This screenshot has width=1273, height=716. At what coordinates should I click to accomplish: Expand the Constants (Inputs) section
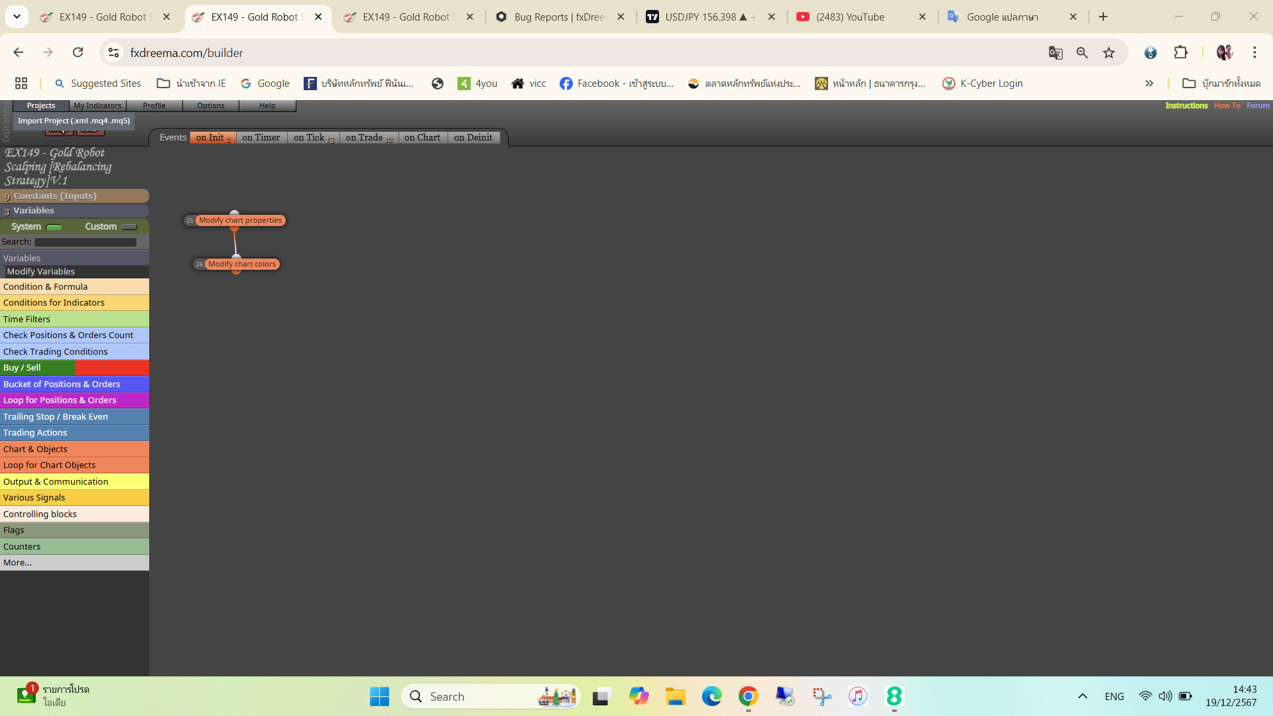[74, 196]
